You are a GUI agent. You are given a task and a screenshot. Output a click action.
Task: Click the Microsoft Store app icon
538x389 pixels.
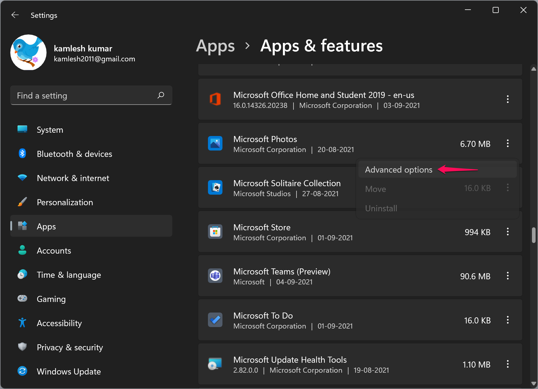coord(215,232)
